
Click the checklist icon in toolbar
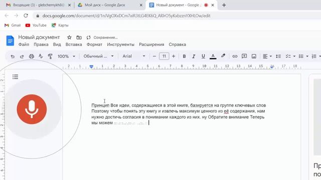(x=288, y=56)
